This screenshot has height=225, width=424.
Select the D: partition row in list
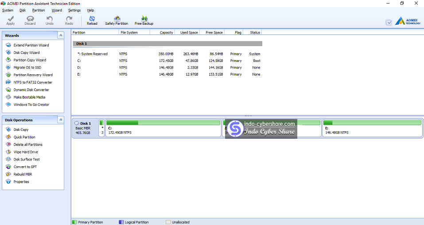[x=167, y=68]
